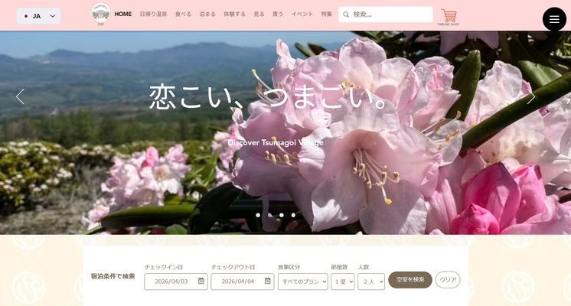Click the 空室を検索 search button
Screen dimensions: 571x306
409,280
